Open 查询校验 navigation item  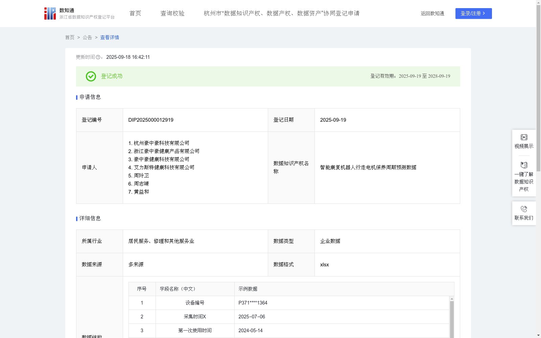click(172, 14)
